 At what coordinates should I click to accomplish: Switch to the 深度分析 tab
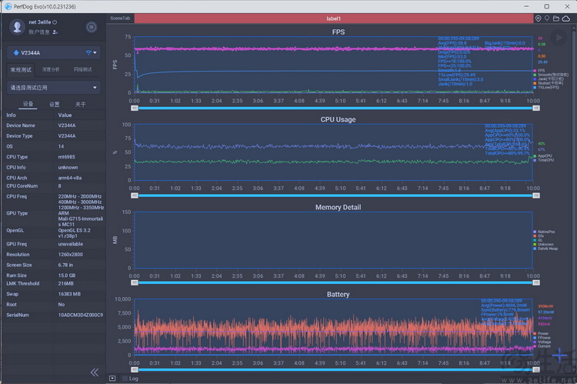[51, 69]
